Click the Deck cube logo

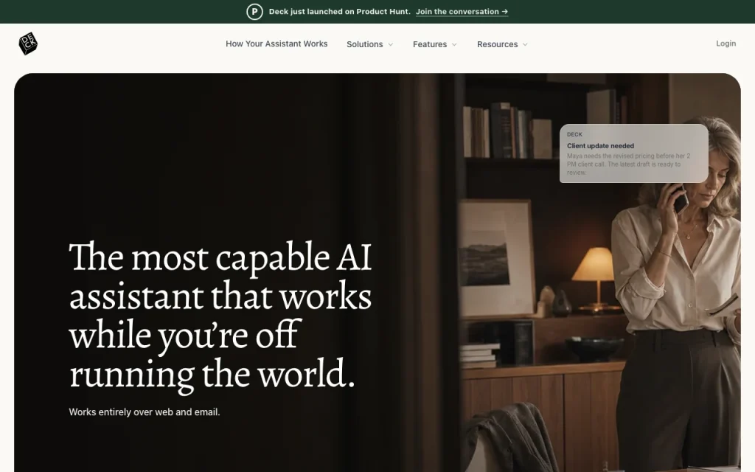(x=28, y=44)
